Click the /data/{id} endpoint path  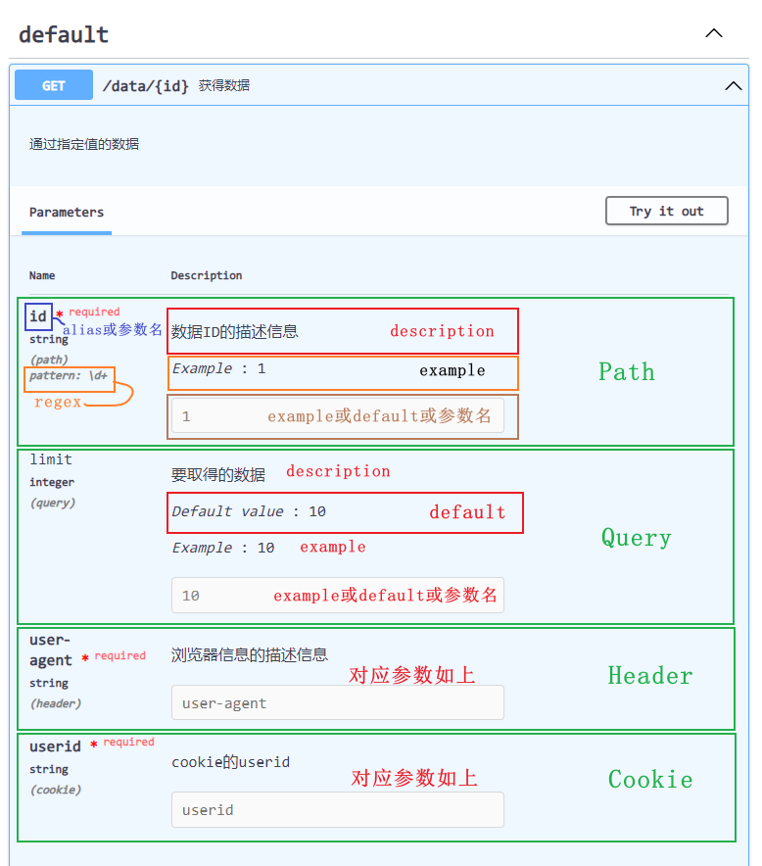tap(146, 86)
